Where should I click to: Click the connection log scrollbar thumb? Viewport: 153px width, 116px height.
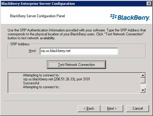[x=143, y=80]
